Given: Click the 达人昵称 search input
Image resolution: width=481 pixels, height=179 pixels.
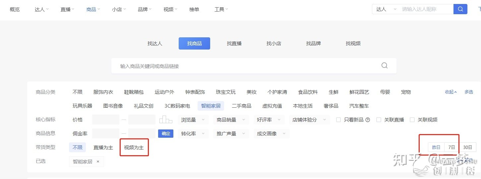Looking at the screenshot, I should pos(426,9).
